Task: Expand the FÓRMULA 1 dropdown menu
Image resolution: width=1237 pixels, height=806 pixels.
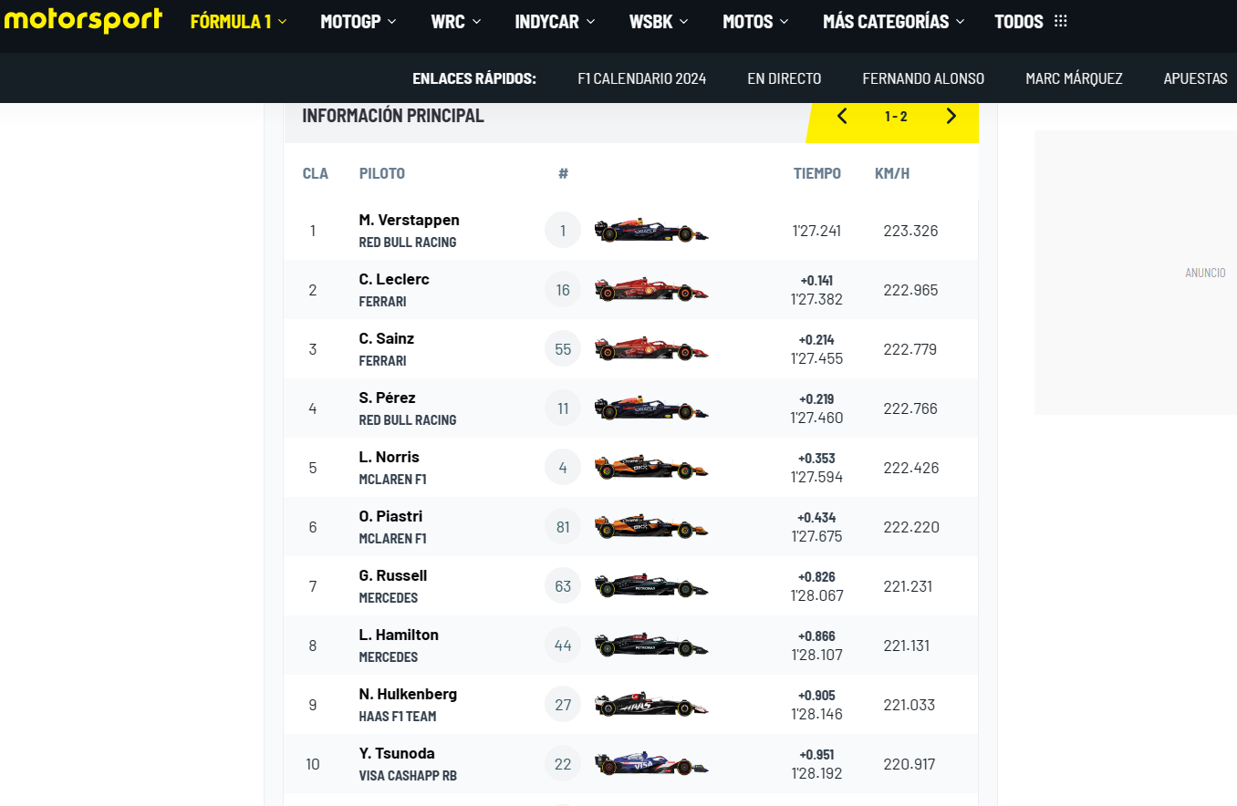Action: [239, 22]
